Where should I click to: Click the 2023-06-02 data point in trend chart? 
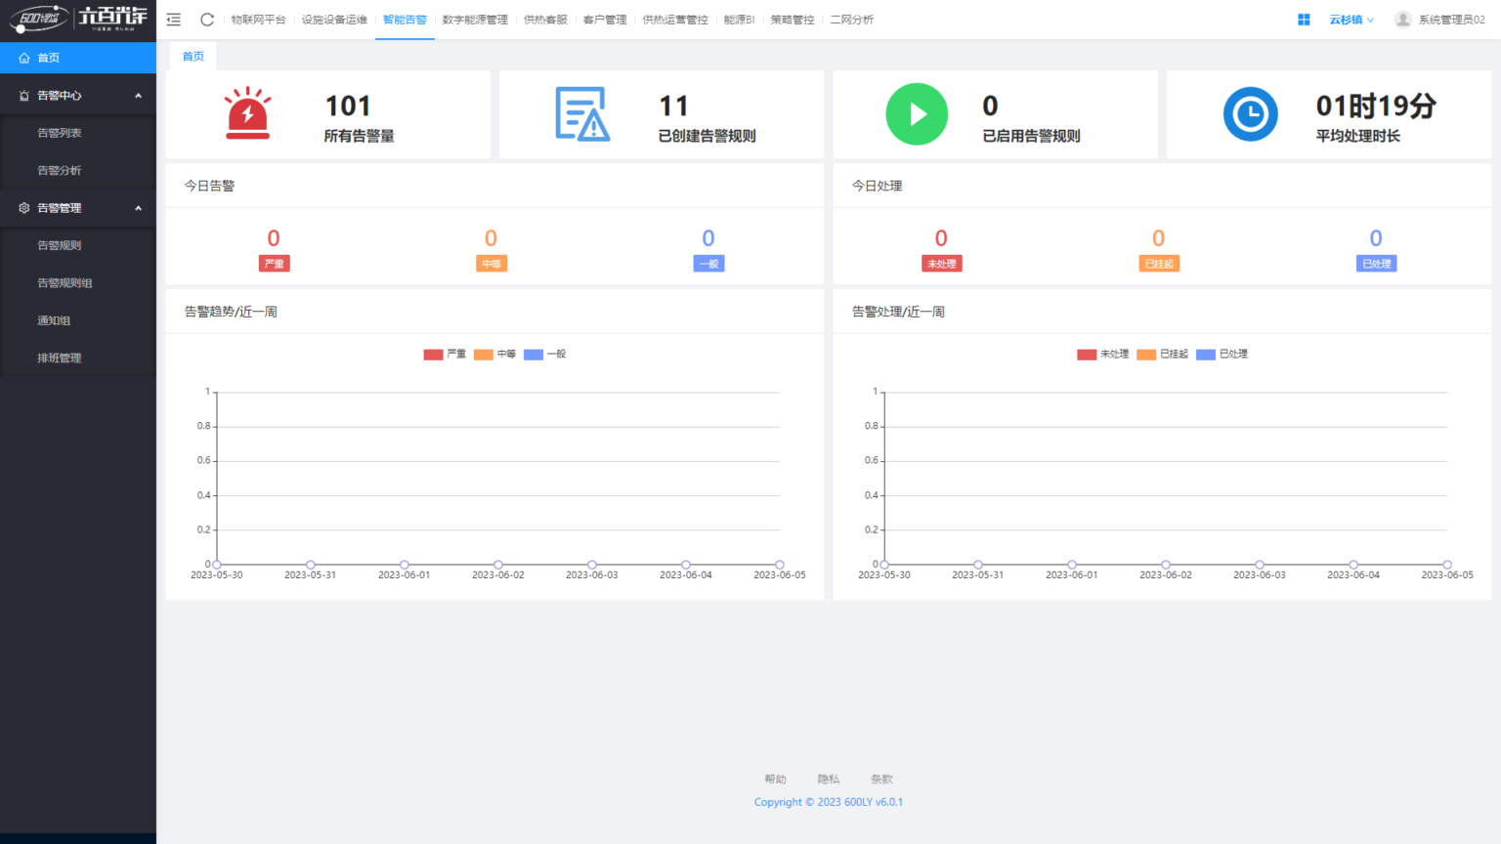point(498,565)
